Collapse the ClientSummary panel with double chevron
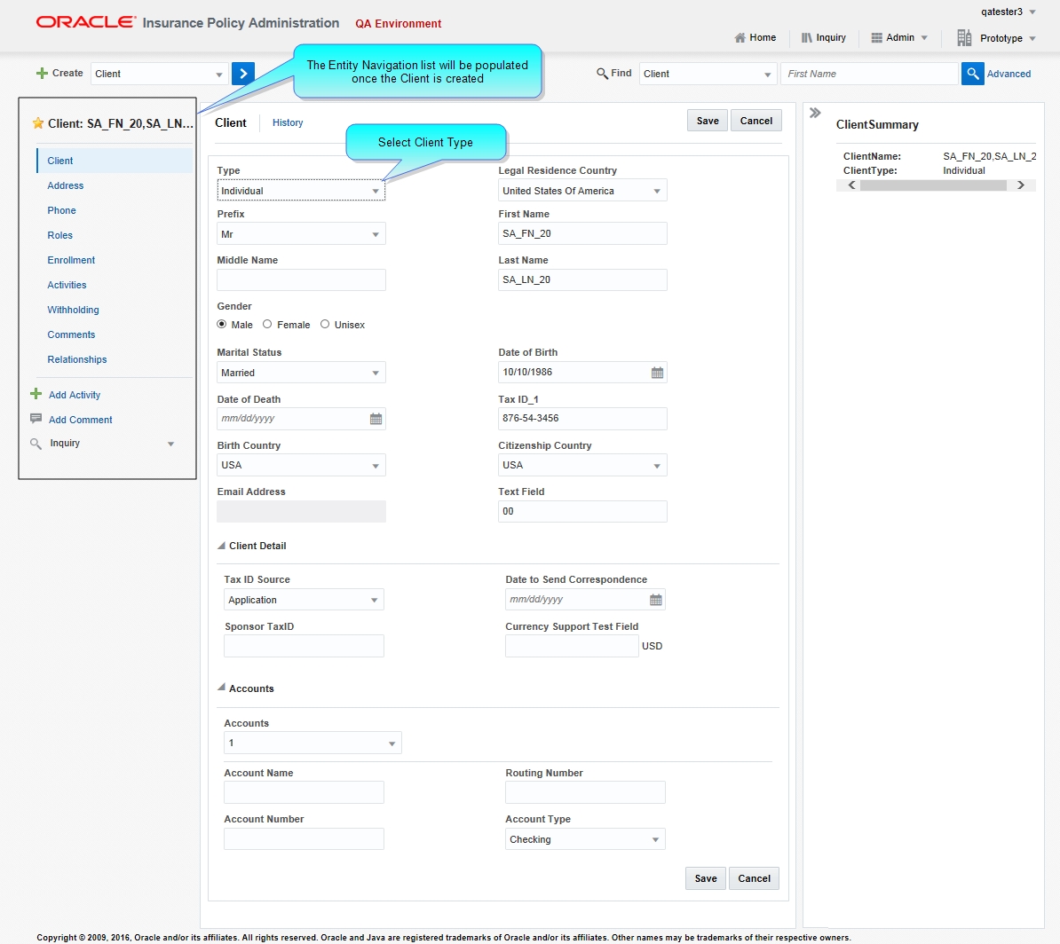The width and height of the screenshot is (1060, 944). 815,113
